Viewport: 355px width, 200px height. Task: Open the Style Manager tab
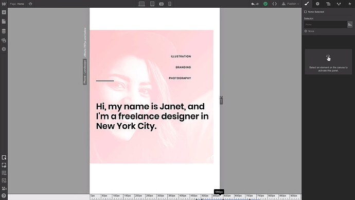(339, 4)
